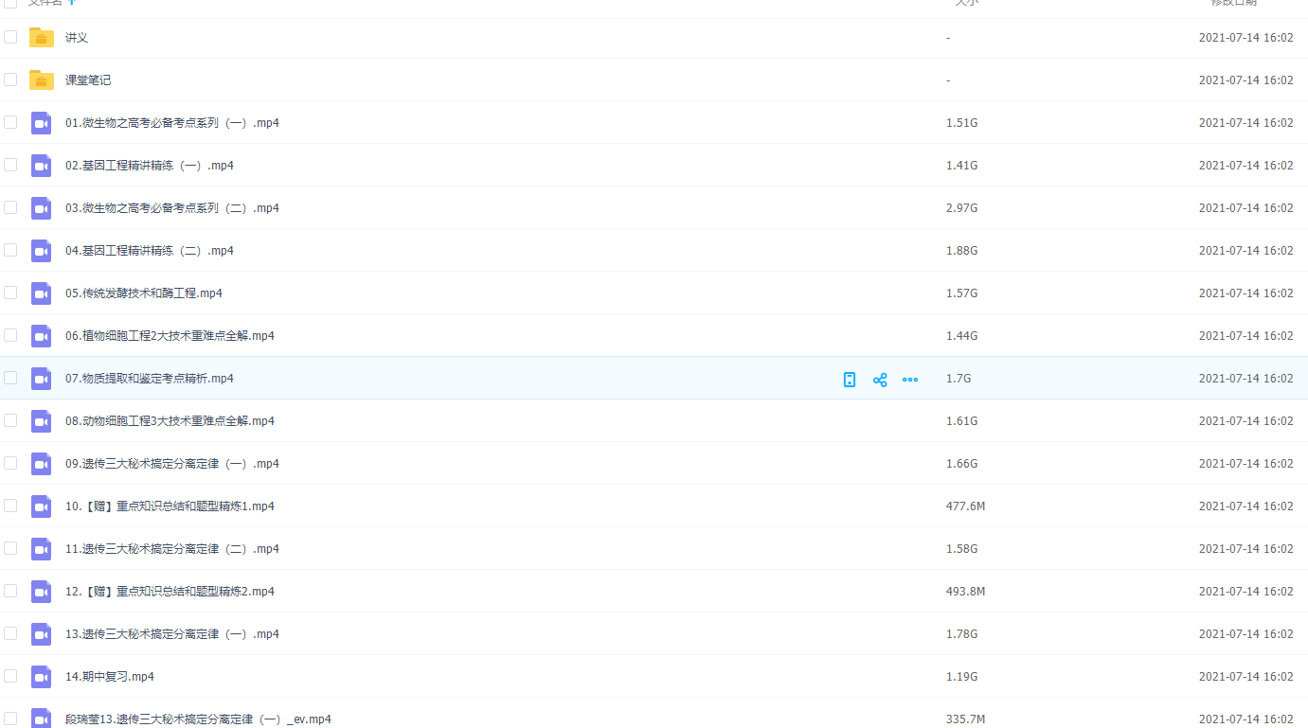Click the video icon for 10.【赠】重点知识总结和题型精炼1

point(42,506)
